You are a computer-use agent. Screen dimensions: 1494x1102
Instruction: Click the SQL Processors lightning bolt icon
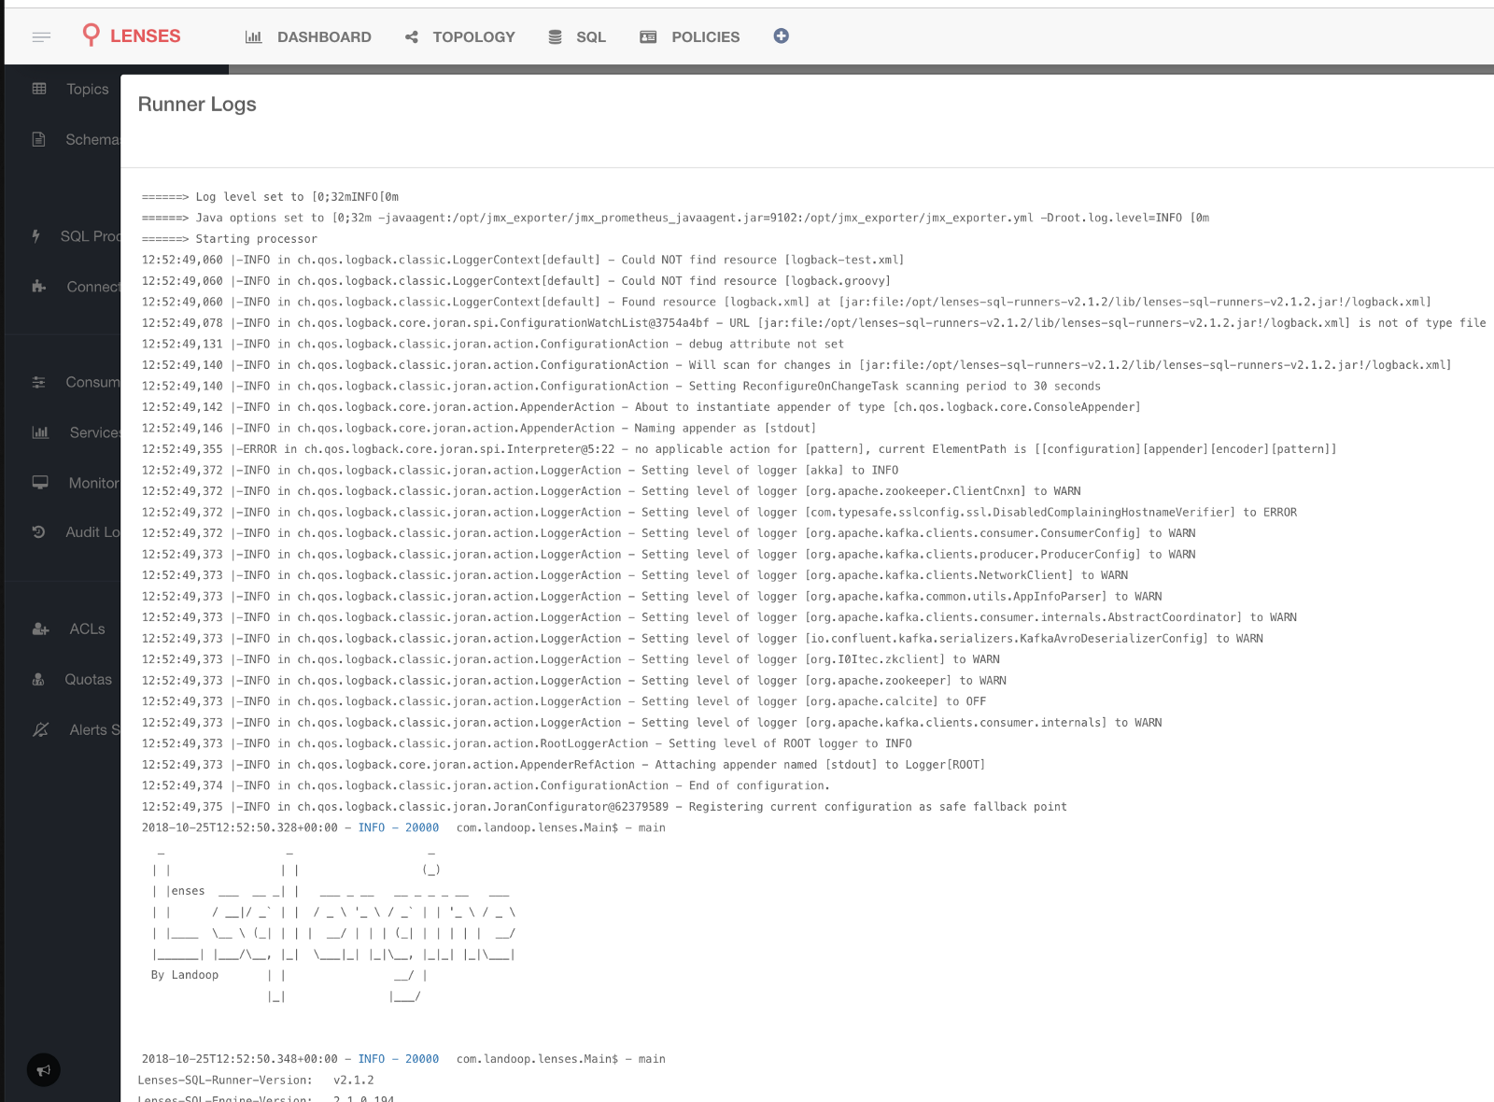click(x=36, y=237)
